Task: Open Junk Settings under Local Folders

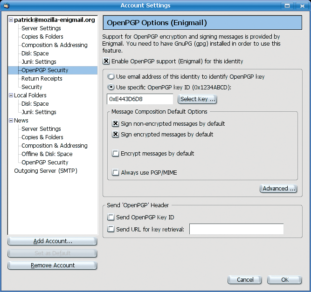Action: coord(39,112)
